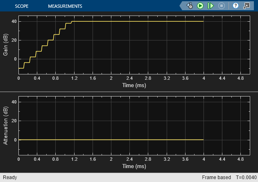Screen dimensions: 258x182
Task: Click the 20 tick on Attenuation axis
Action: 14,121
